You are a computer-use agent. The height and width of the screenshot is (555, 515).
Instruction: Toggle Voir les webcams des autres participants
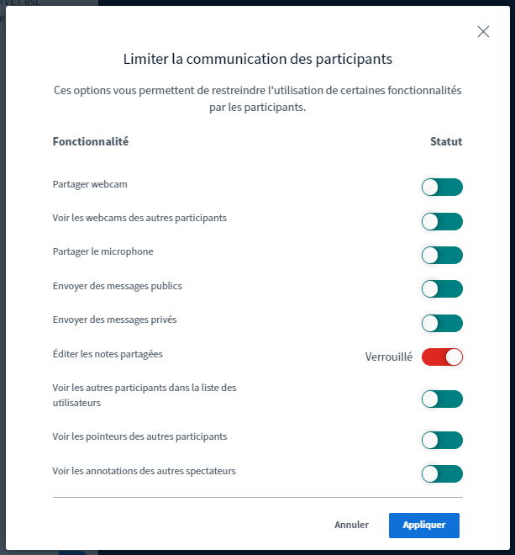[442, 221]
